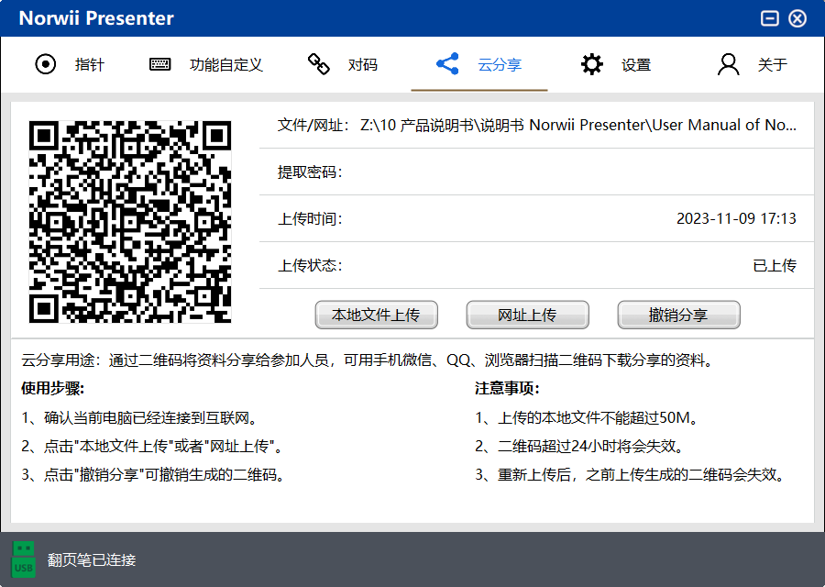The width and height of the screenshot is (825, 587).
Task: Click the settings gear icon
Action: (592, 64)
